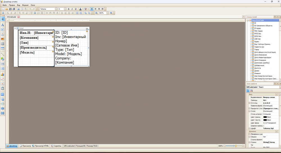
Task: Select the Pivot Grid sigma tool
Action: point(3,84)
